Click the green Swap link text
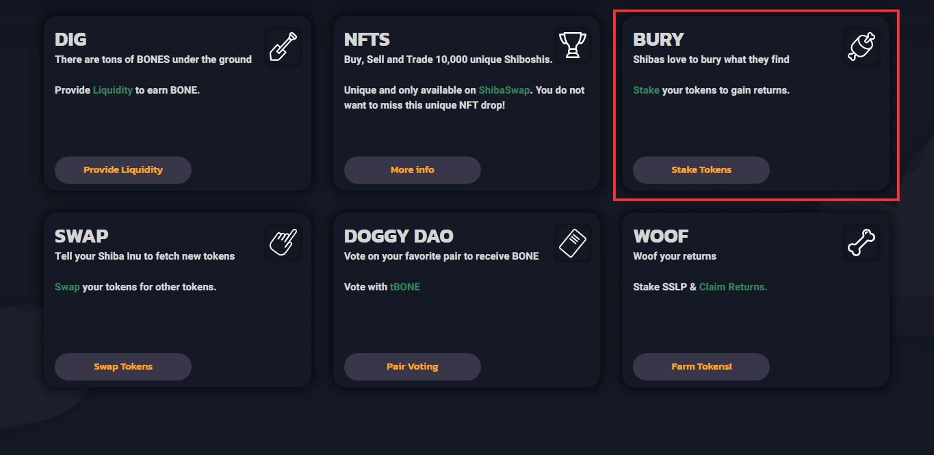 tap(67, 287)
